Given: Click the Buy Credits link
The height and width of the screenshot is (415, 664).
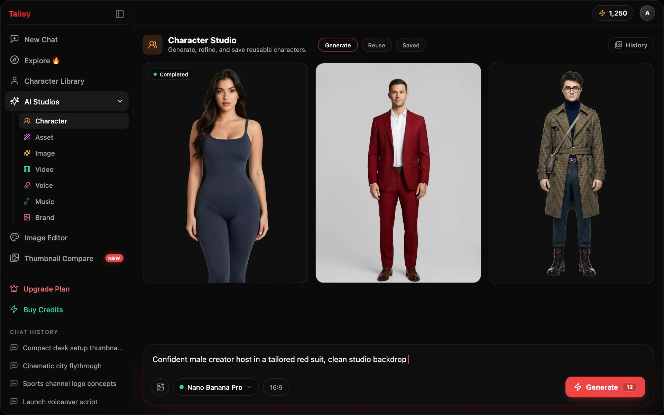Looking at the screenshot, I should click(x=43, y=310).
